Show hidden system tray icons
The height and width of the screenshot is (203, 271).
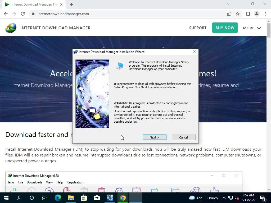pyautogui.click(x=224, y=198)
